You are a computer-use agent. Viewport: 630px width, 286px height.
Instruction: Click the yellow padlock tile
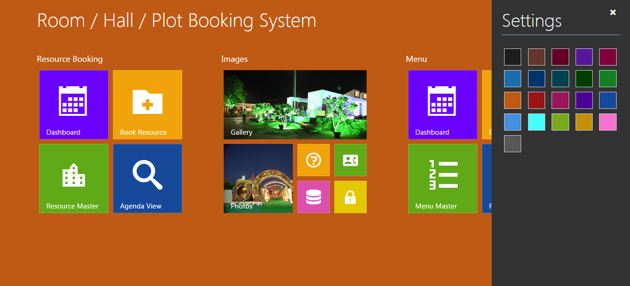pos(351,197)
